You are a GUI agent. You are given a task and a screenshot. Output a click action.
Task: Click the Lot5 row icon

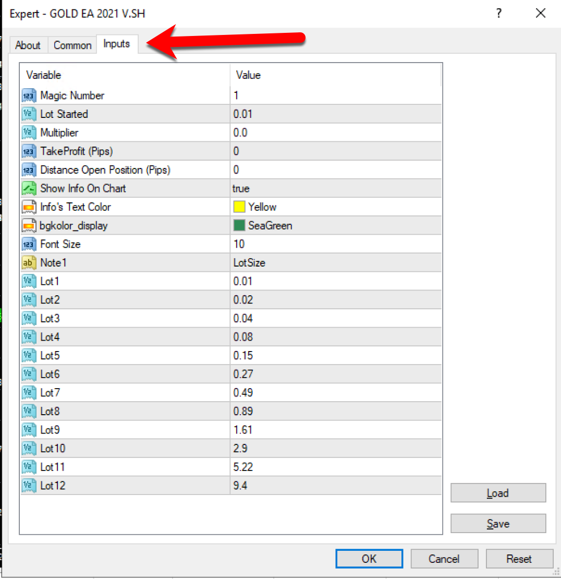(x=29, y=356)
